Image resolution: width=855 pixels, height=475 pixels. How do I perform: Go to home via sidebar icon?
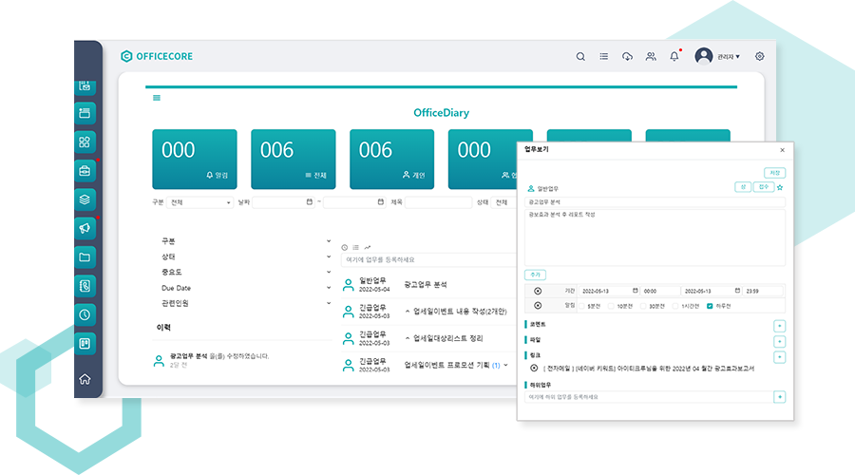[x=85, y=379]
